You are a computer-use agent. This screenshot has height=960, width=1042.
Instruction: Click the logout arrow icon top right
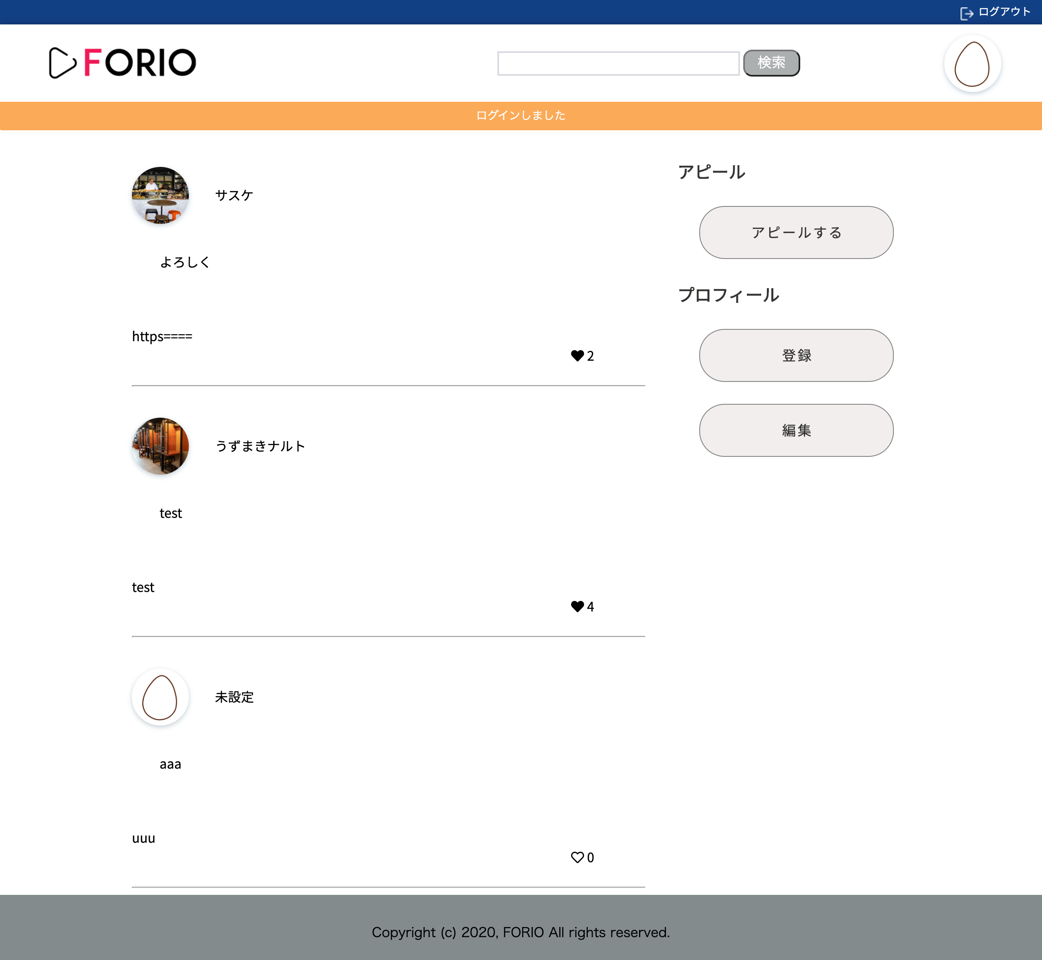967,13
